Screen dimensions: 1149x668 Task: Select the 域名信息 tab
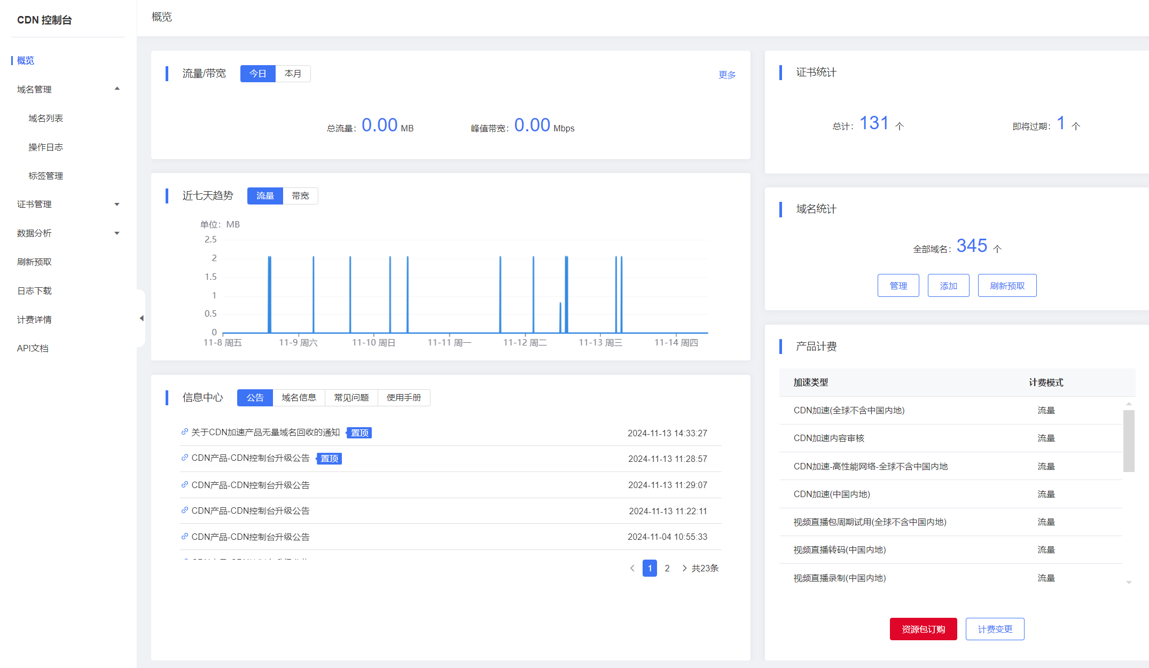(299, 398)
